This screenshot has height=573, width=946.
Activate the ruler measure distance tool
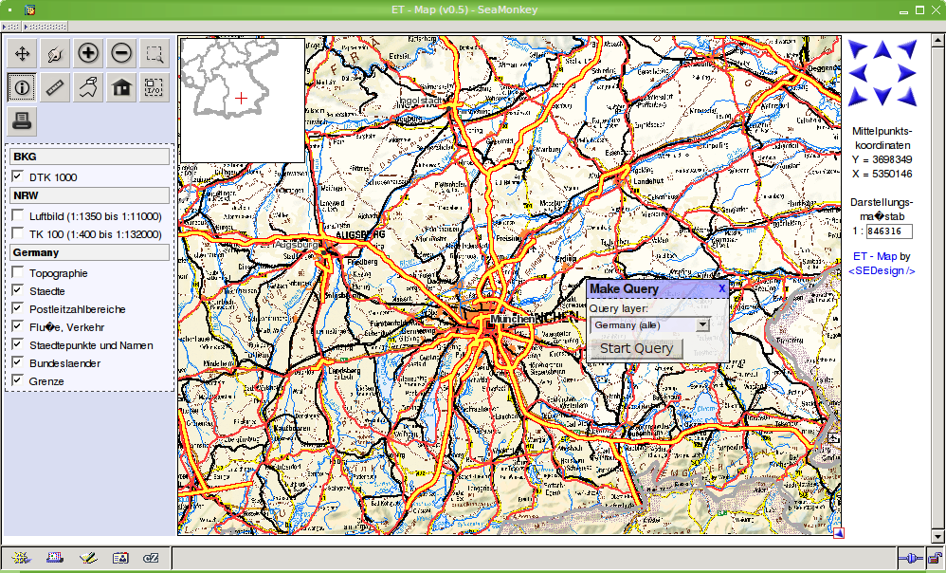55,87
